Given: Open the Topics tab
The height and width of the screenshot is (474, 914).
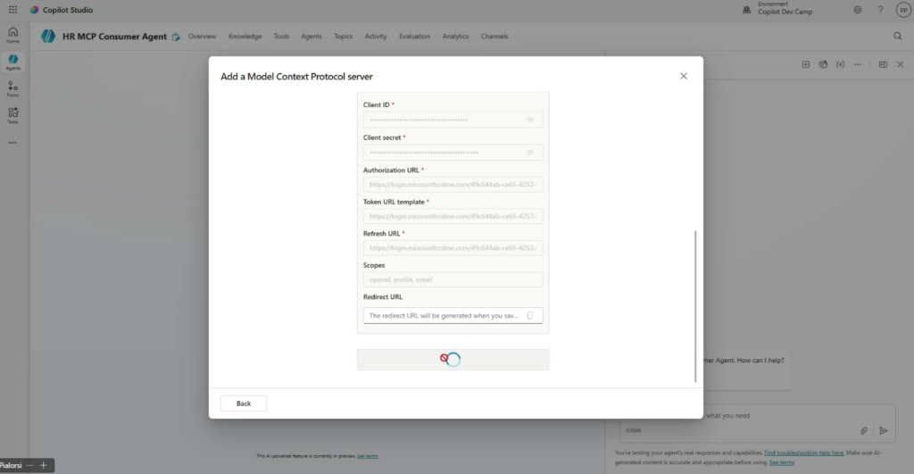Looking at the screenshot, I should click(344, 36).
